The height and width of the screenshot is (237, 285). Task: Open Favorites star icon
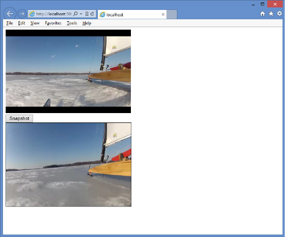tap(271, 14)
